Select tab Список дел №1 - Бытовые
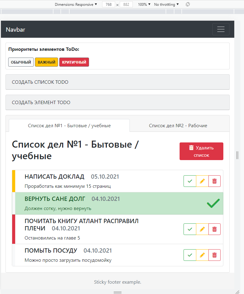244x294 pixels. 69,125
